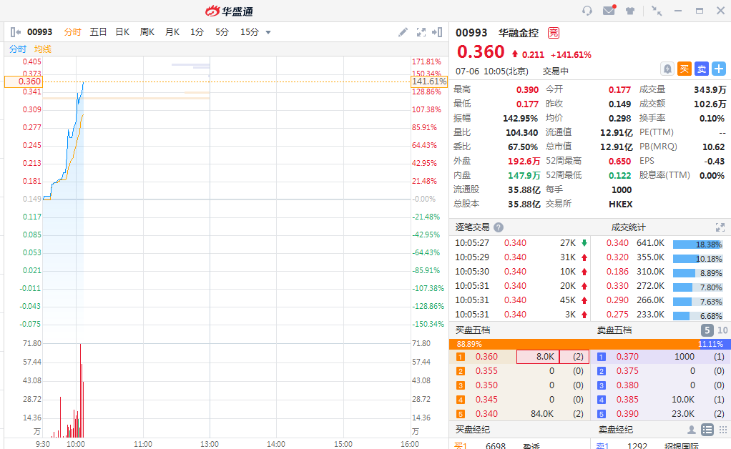731x449 pixels.
Task: Open the 15分 interval dropdown arrow
Action: point(268,32)
